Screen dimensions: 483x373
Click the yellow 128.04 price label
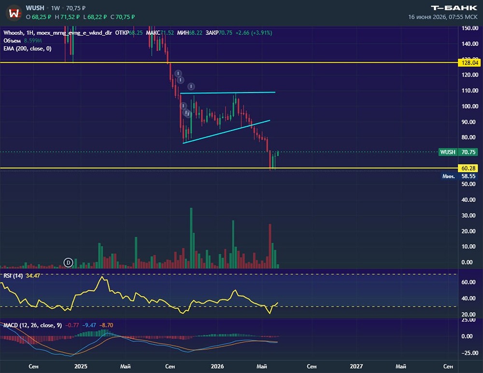[x=470, y=63]
